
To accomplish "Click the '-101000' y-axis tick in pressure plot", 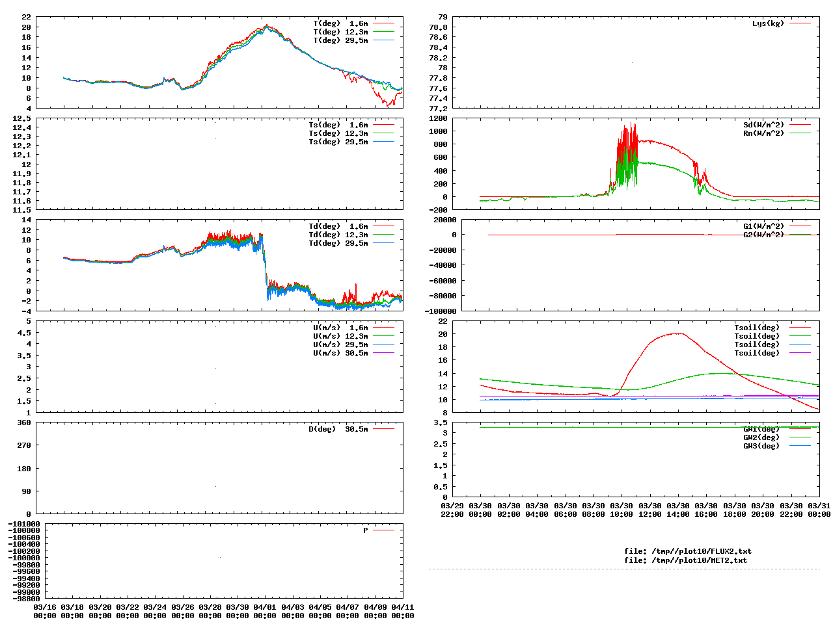I will click(24, 524).
